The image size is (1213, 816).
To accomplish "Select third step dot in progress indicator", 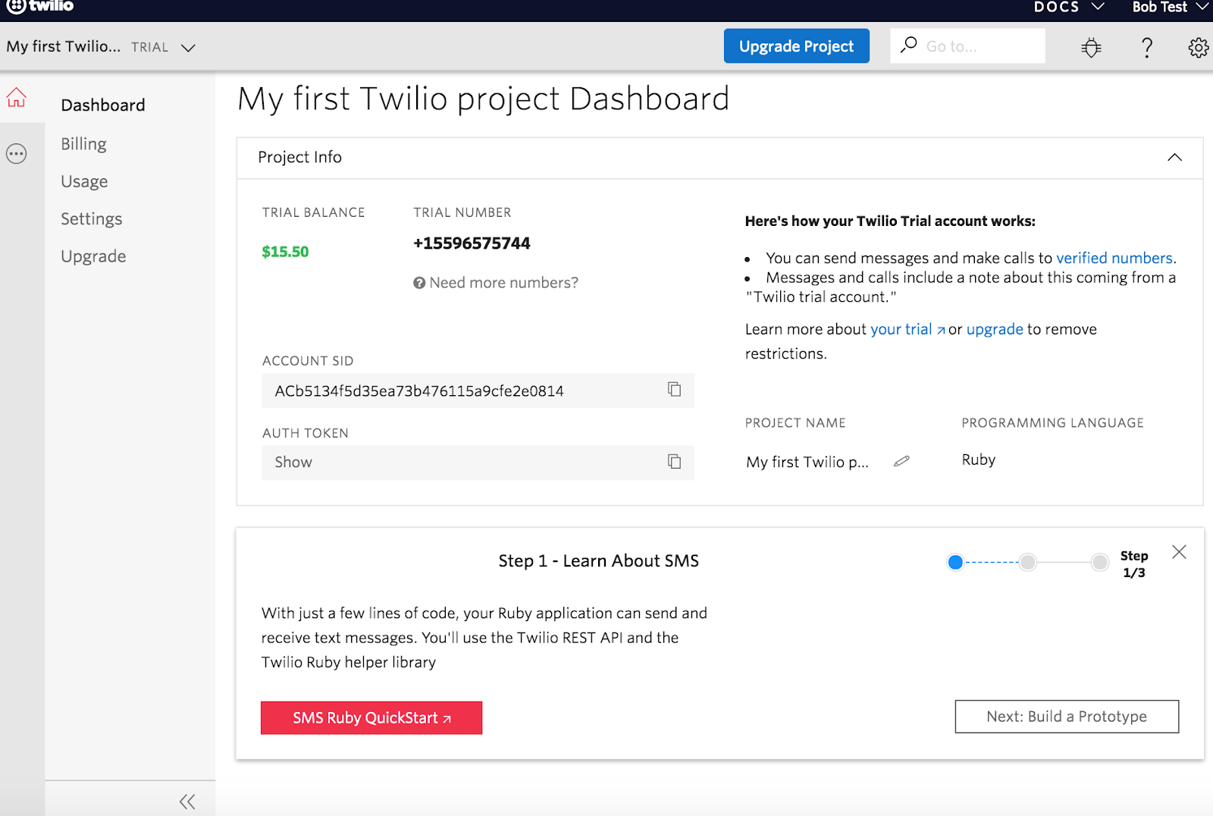I will pos(1099,562).
